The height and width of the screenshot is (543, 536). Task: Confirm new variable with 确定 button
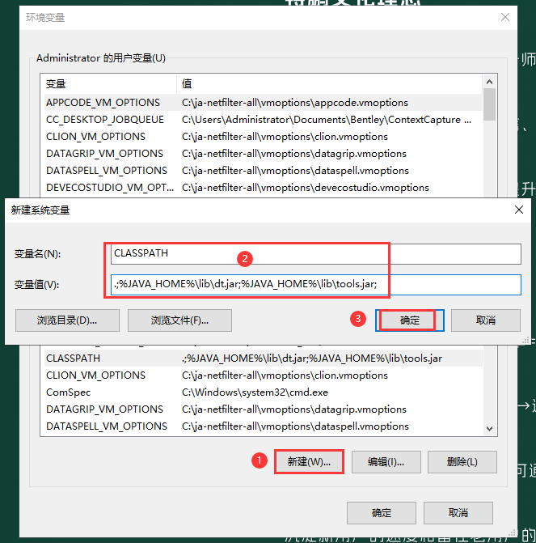pyautogui.click(x=410, y=320)
